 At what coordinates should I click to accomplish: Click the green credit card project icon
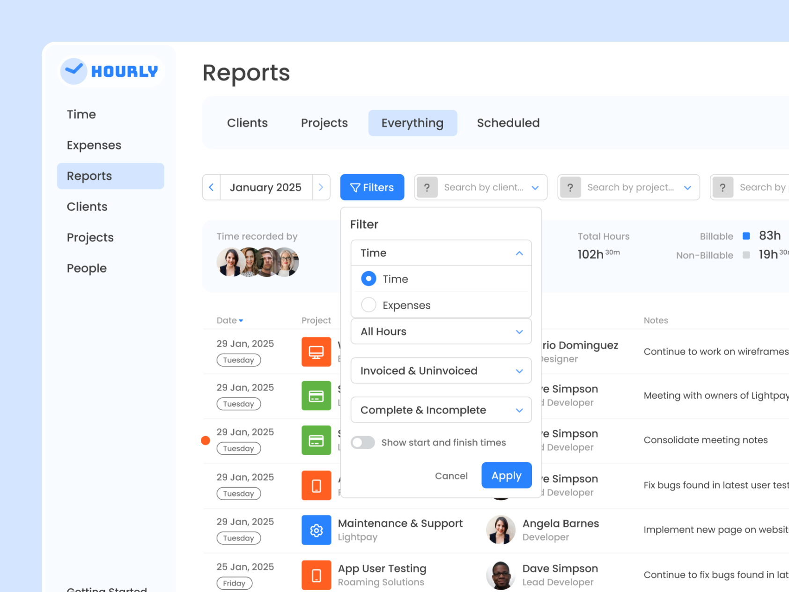[x=317, y=396]
